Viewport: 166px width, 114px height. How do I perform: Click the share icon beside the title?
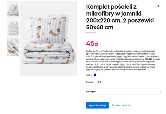[x=158, y=6]
